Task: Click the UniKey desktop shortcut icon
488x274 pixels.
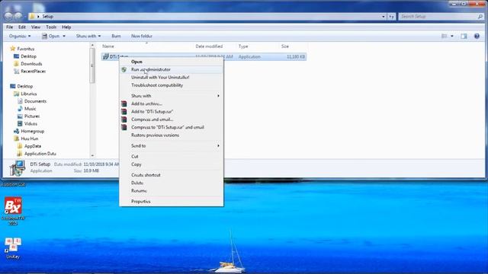Action: [x=13, y=245]
